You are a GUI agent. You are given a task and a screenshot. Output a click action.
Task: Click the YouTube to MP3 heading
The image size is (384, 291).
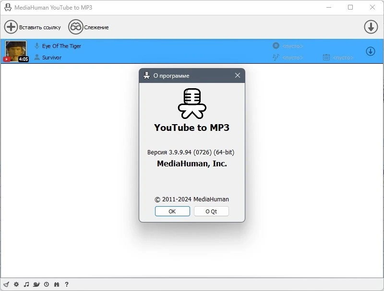point(192,128)
